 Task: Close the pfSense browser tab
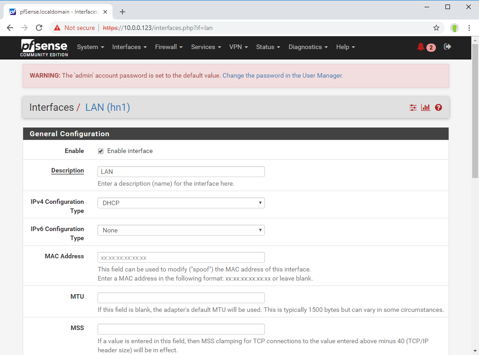(105, 12)
